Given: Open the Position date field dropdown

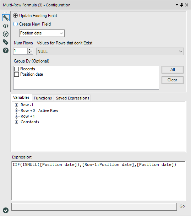Looking at the screenshot, I should click(x=42, y=33).
